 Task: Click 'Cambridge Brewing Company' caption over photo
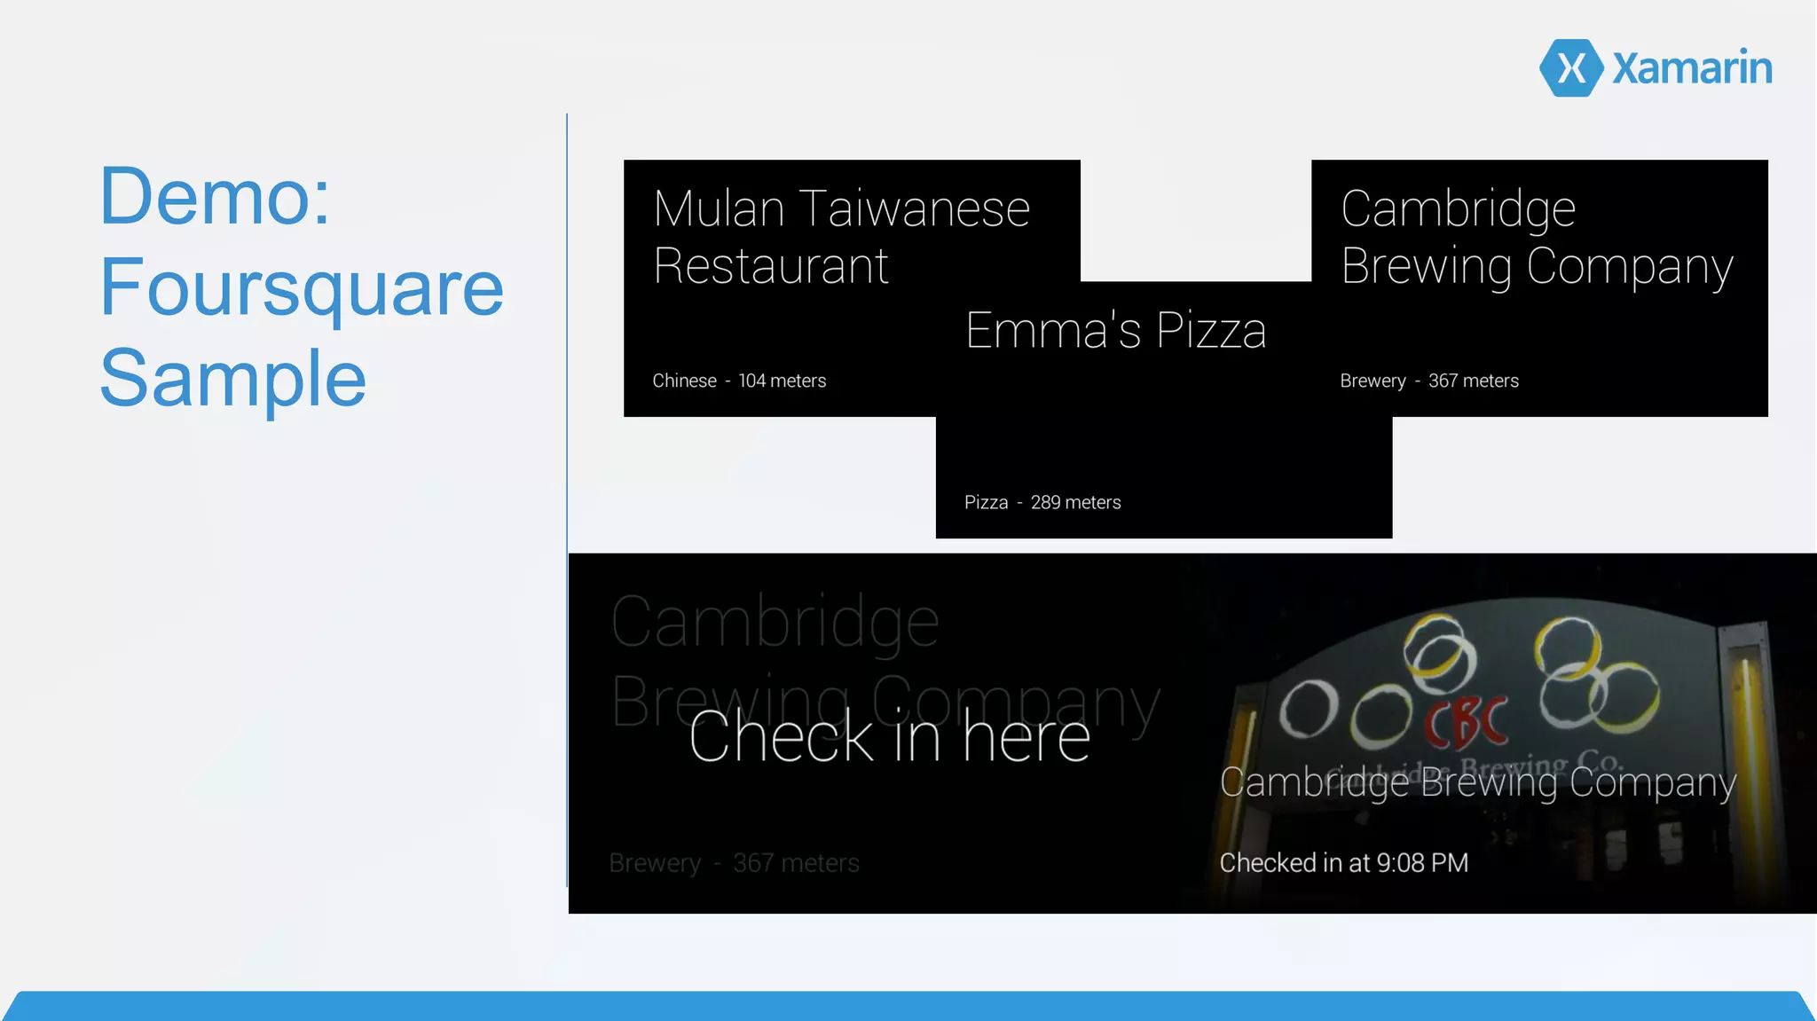(x=1478, y=782)
